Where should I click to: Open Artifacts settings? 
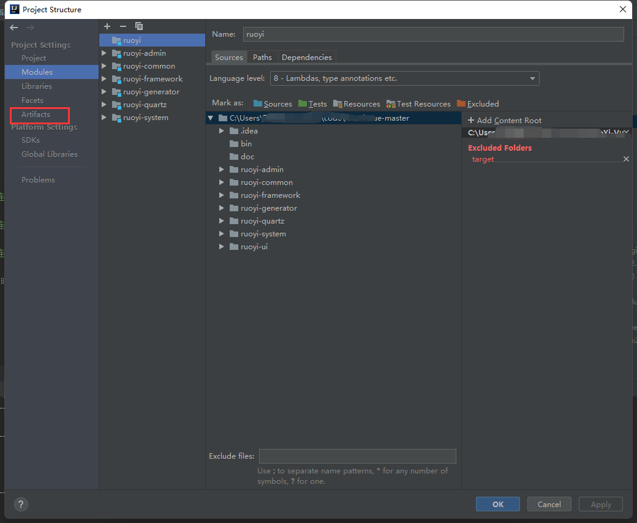click(36, 115)
